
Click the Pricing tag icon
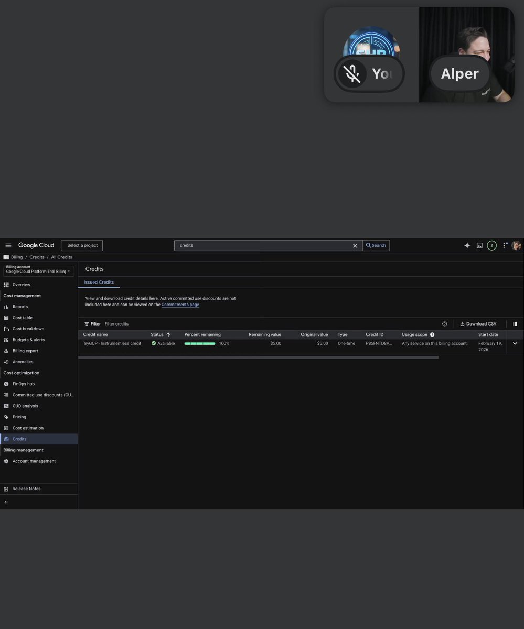point(6,417)
